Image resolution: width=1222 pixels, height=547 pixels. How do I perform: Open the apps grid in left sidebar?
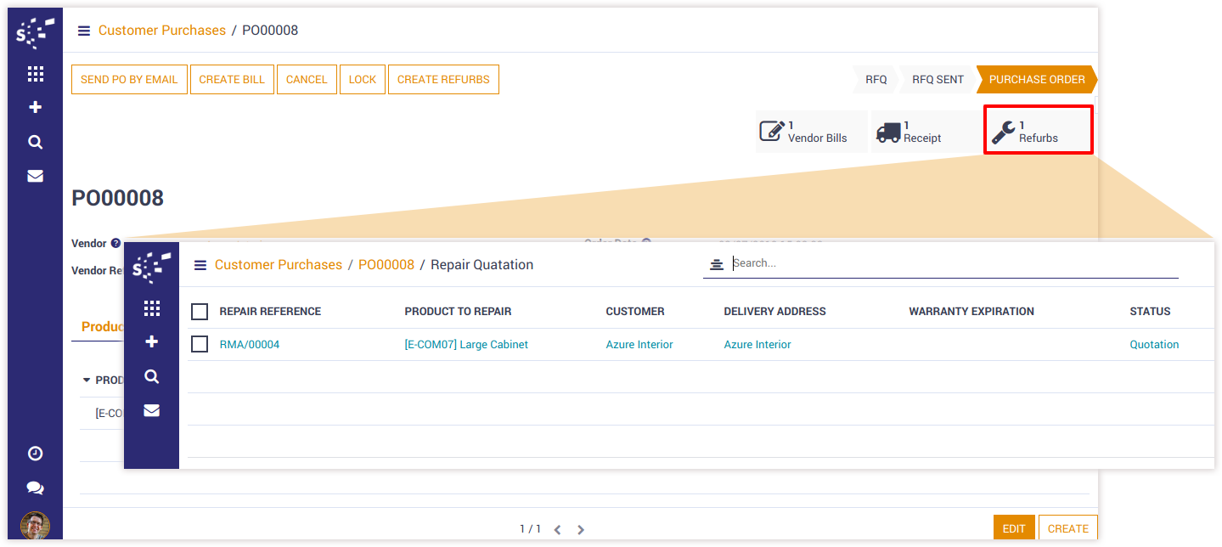(35, 74)
